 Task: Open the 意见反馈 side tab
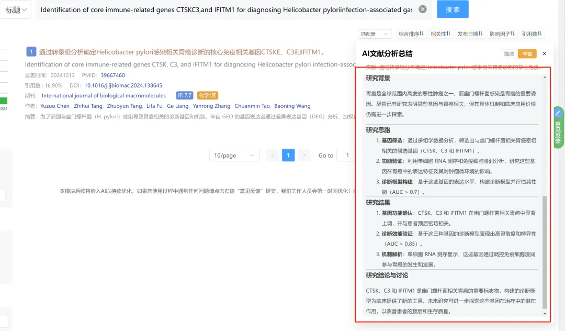(558, 127)
